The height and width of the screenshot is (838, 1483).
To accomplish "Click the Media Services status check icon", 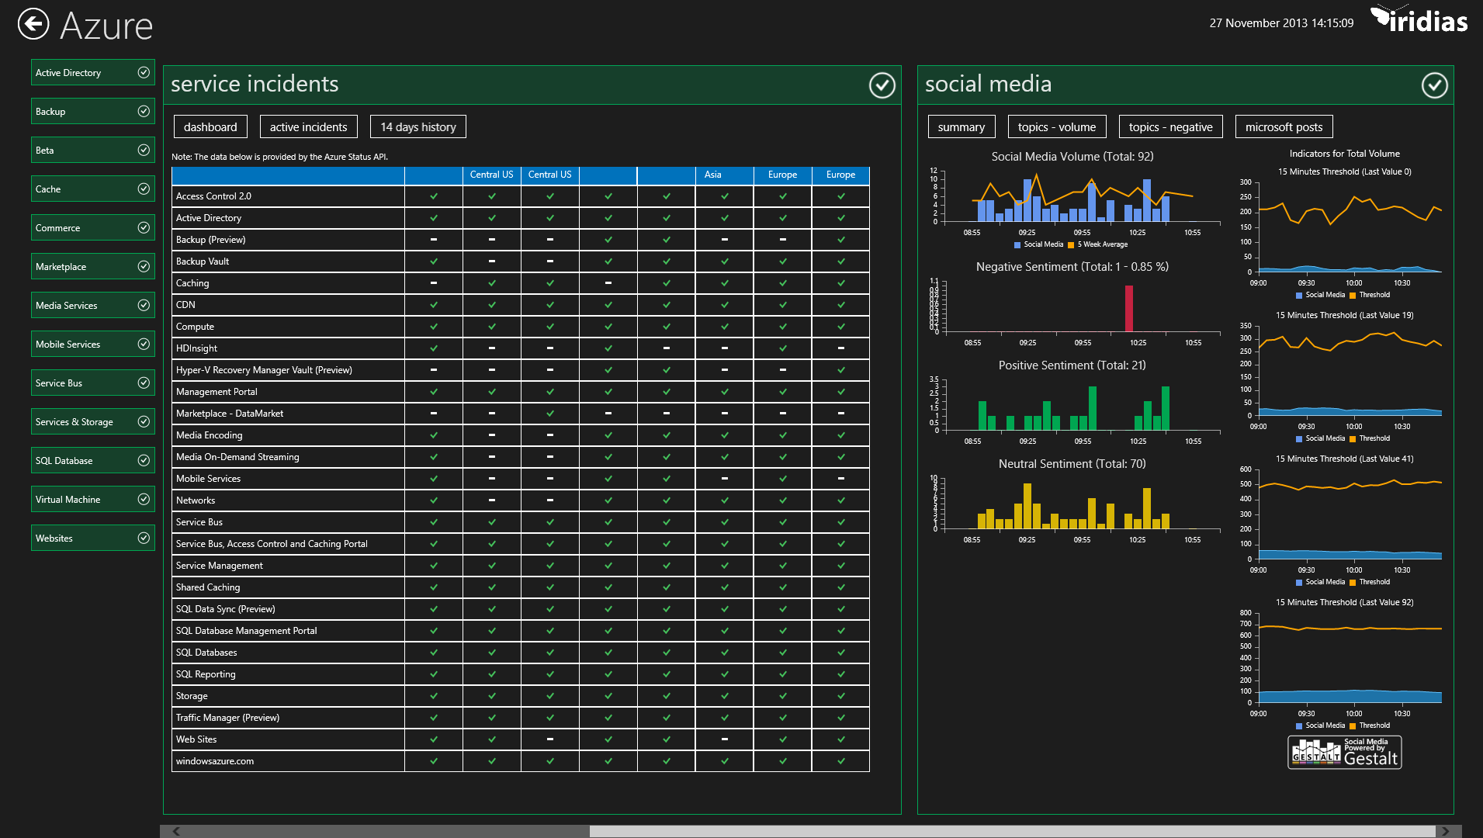I will 144,305.
